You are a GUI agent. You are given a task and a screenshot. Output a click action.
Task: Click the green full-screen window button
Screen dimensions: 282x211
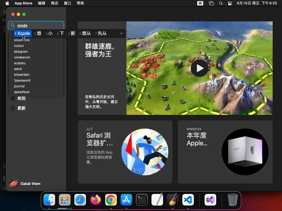pos(24,14)
